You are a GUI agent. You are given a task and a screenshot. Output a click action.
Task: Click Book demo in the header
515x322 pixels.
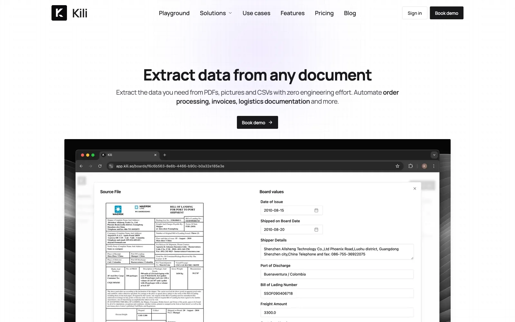(446, 13)
